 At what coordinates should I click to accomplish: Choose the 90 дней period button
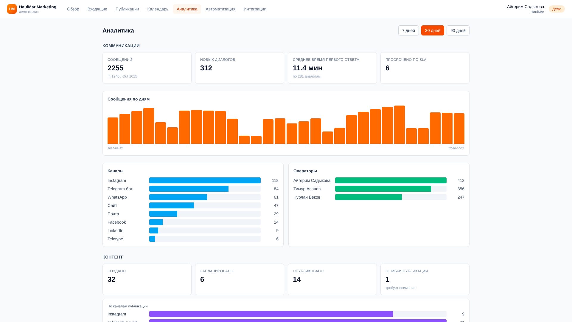tap(458, 30)
